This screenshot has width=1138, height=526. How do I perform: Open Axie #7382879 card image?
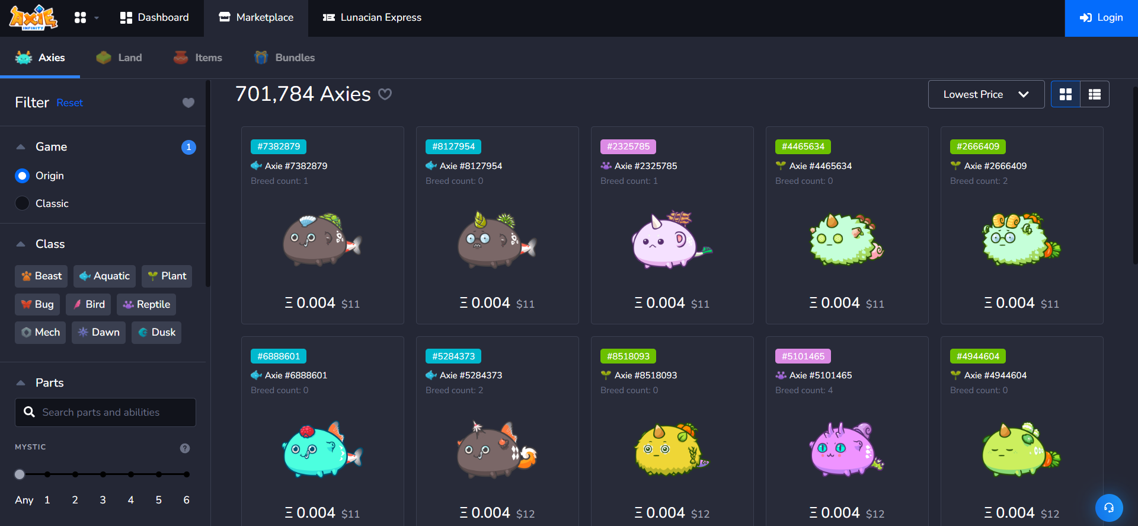(x=322, y=240)
